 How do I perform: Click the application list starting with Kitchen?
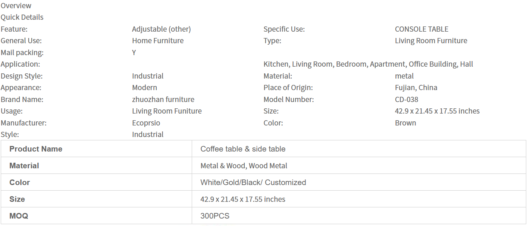click(368, 64)
